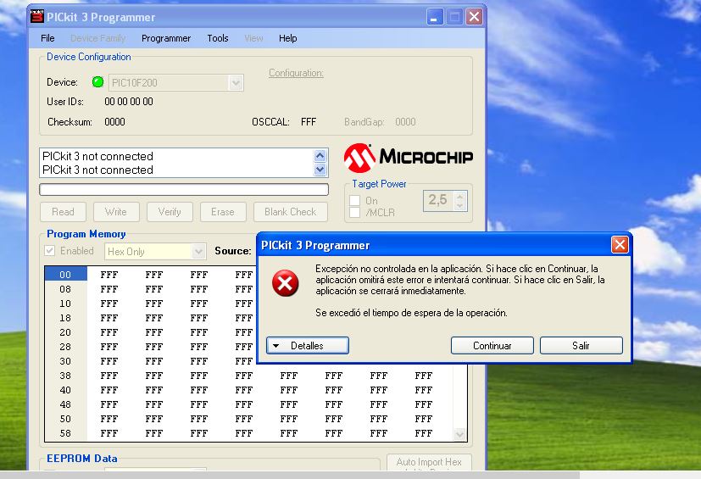The height and width of the screenshot is (479, 701).
Task: Click the Read button
Action: click(63, 212)
